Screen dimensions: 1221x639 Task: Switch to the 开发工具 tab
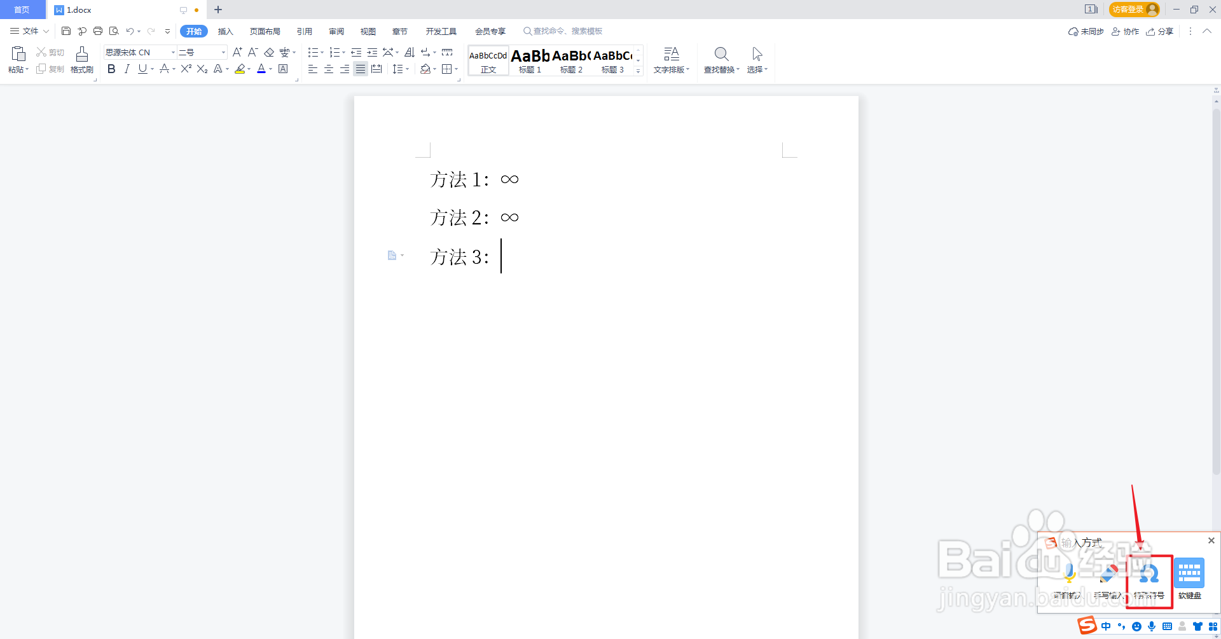coord(441,31)
